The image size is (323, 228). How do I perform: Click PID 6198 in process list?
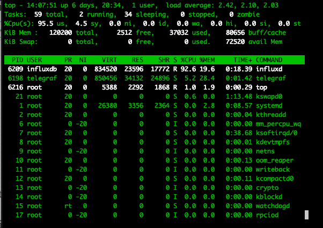[x=16, y=78]
